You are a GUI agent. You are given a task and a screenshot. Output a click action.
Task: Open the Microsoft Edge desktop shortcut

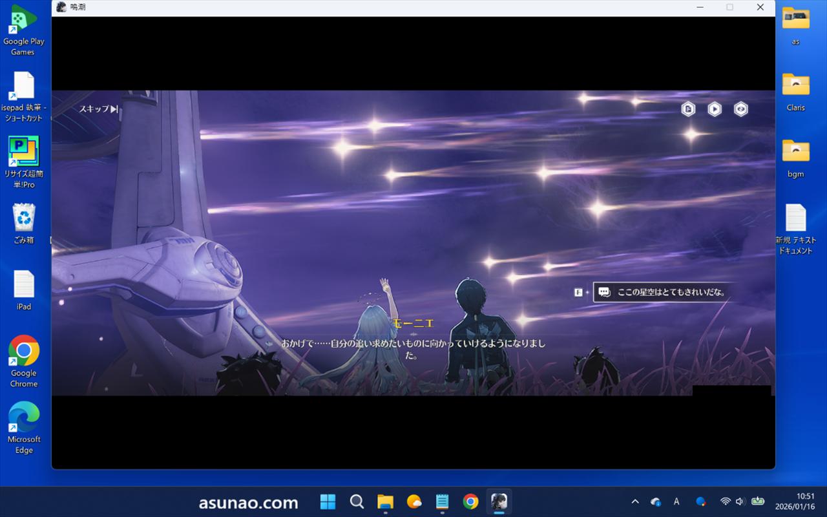click(x=24, y=427)
